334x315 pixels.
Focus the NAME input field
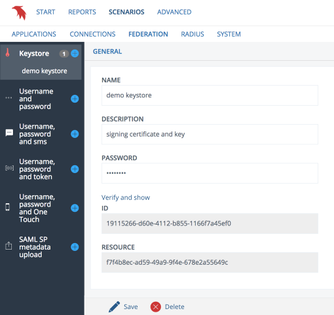(210, 95)
